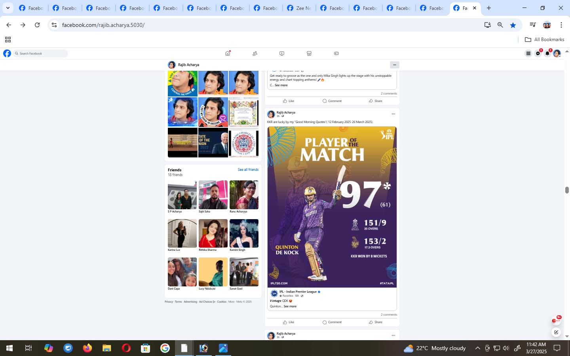Open Lucy Ndubuisi's friend photo
Image resolution: width=570 pixels, height=356 pixels.
click(x=213, y=272)
